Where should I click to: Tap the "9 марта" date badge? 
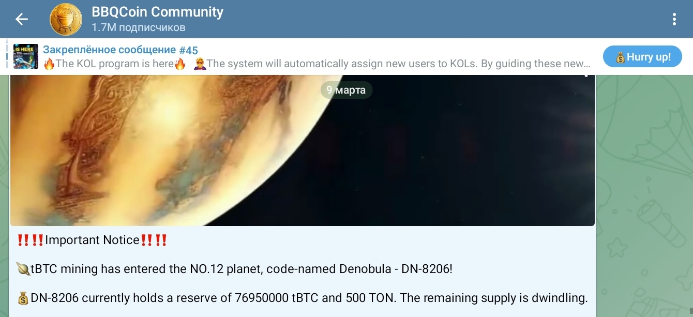[346, 90]
